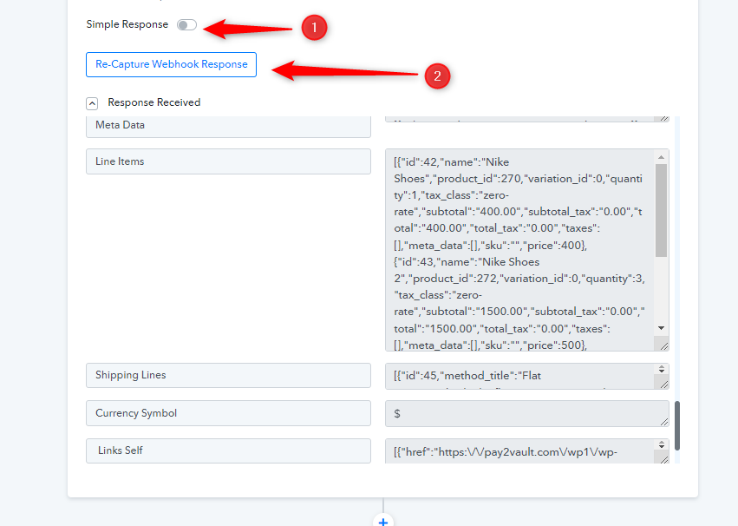Click the plus icon to add step

(382, 521)
